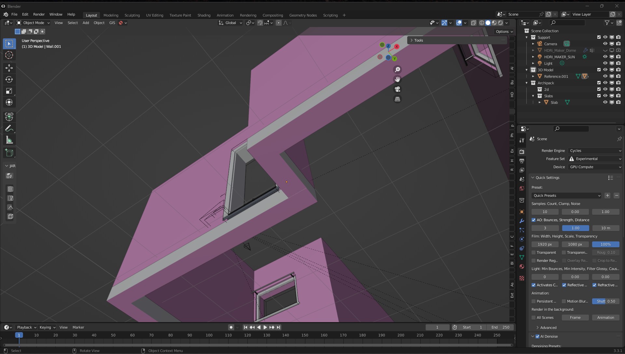The height and width of the screenshot is (354, 625).
Task: Click the film scale 100% slider
Action: [x=605, y=244]
